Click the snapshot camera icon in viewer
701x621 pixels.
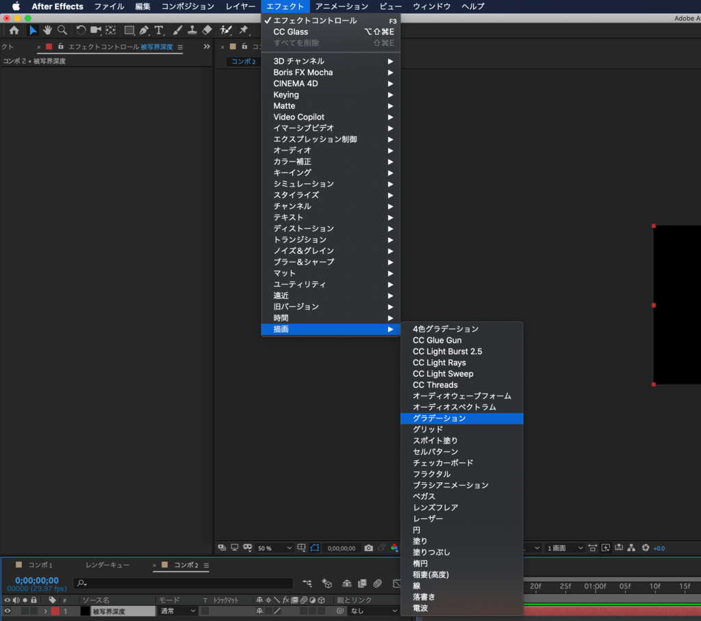click(x=368, y=548)
